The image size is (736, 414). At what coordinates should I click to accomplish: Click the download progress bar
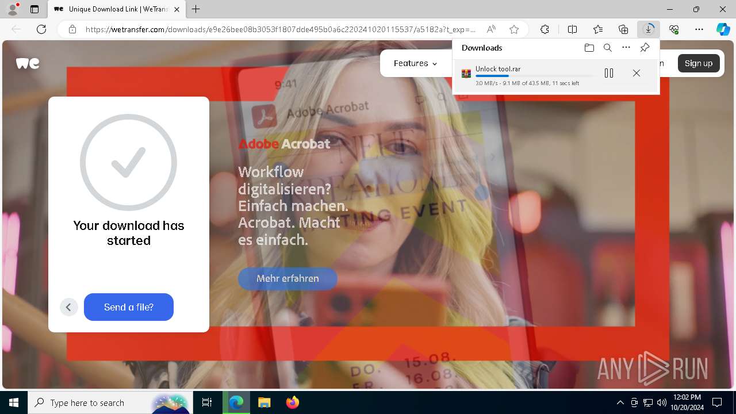(x=535, y=76)
